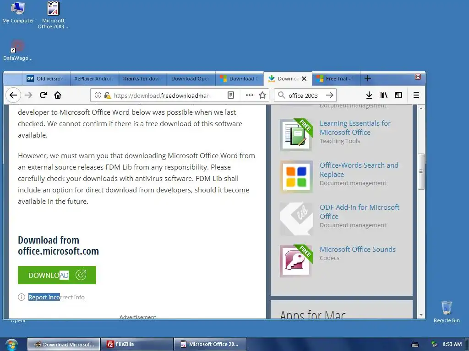Click the green DOWNLOAD button
Image resolution: width=469 pixels, height=351 pixels.
[x=57, y=275]
